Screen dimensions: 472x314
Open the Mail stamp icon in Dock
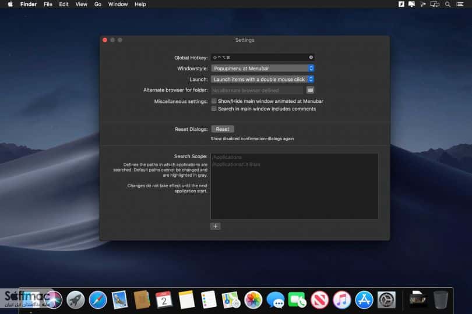(x=120, y=299)
